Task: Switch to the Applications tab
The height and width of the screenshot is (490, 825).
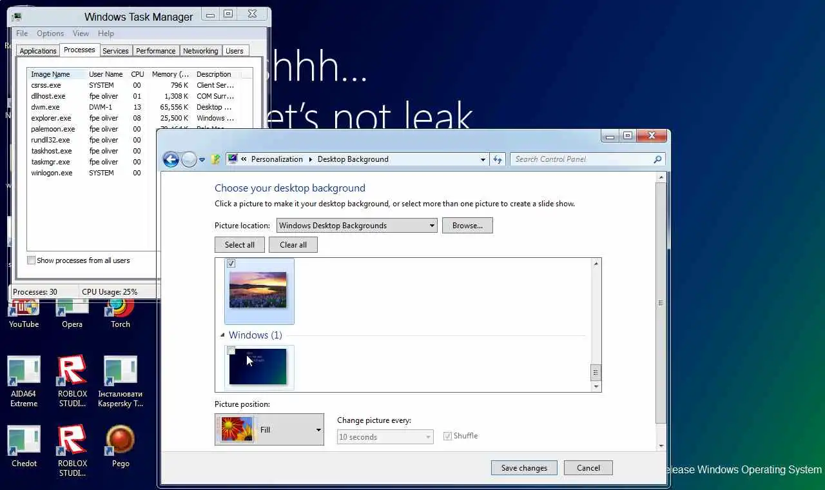Action: click(38, 51)
